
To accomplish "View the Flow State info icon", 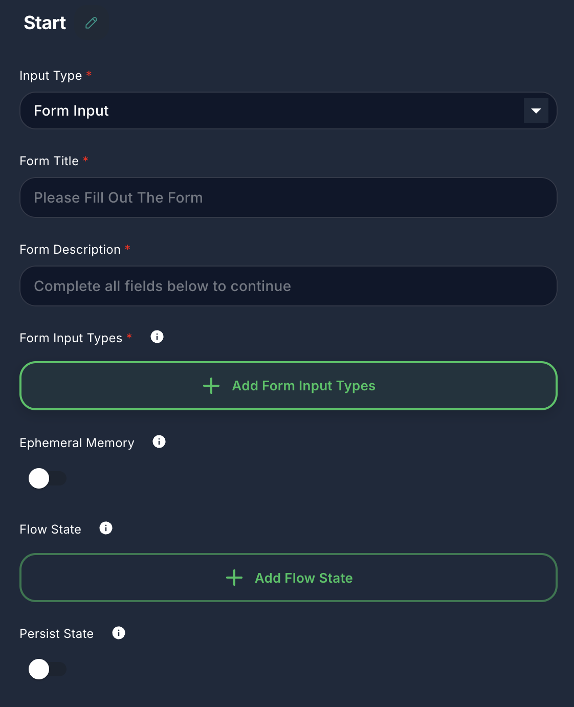I will point(106,528).
